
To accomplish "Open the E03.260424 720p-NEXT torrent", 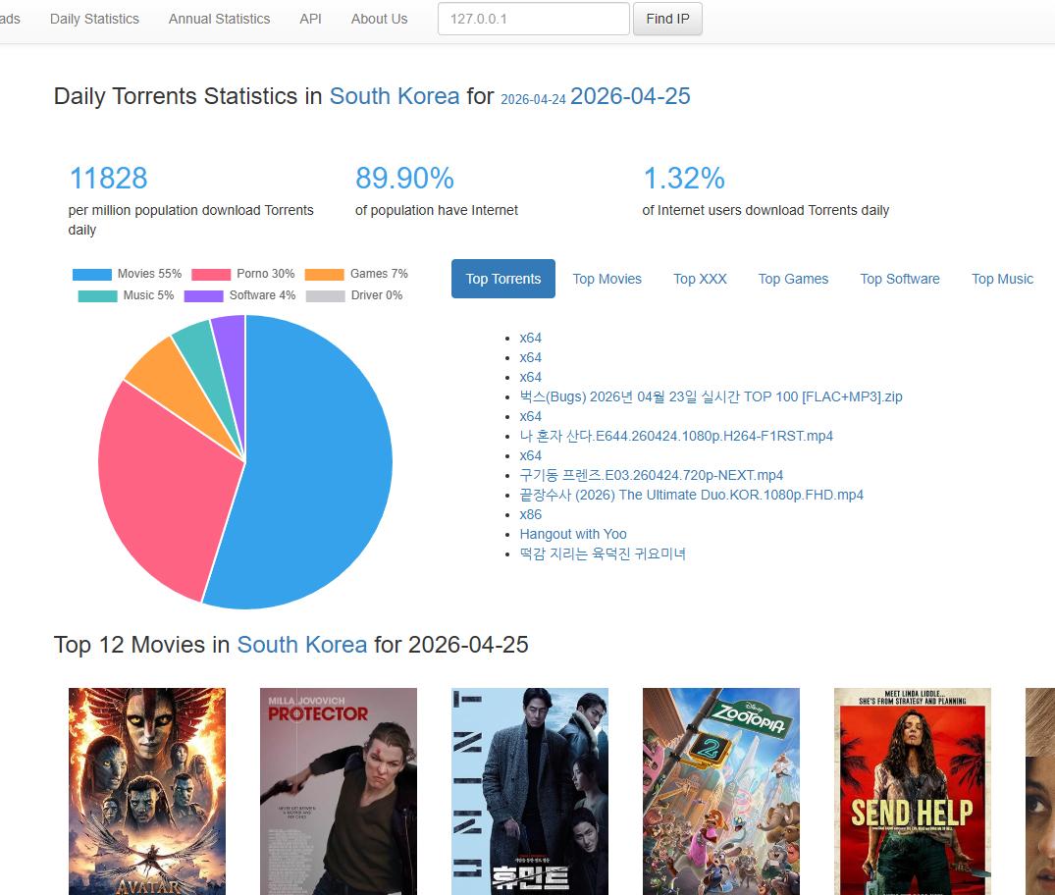I will 652,475.
